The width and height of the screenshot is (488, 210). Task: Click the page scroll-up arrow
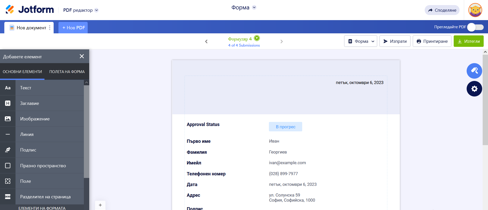click(485, 52)
